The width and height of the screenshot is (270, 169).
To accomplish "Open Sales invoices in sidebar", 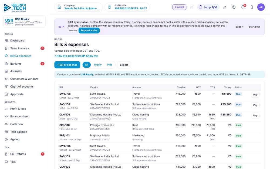I will click(x=25, y=48).
